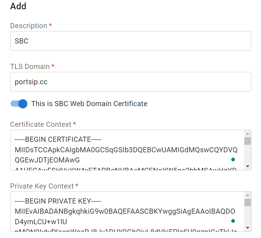
Task: Click the green dot in Private Key box
Action: click(x=233, y=221)
